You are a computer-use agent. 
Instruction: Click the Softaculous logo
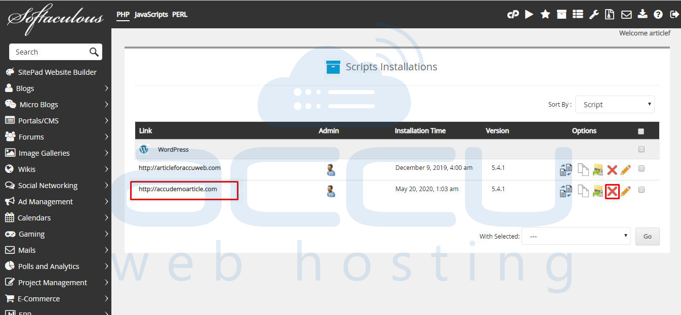click(55, 19)
